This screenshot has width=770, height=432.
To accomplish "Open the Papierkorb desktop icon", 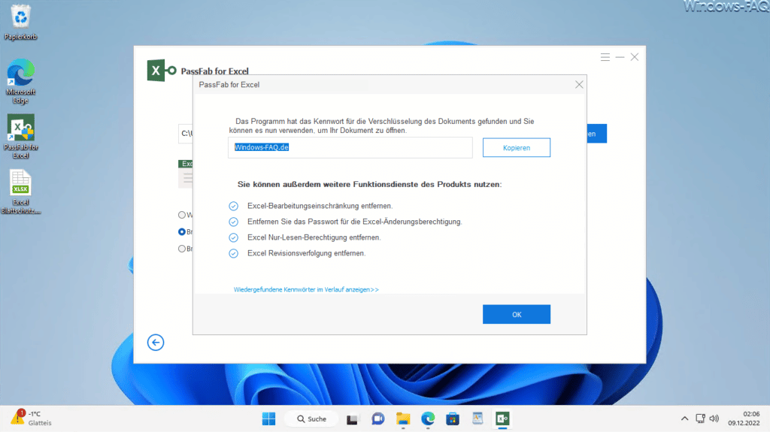I will pos(20,22).
